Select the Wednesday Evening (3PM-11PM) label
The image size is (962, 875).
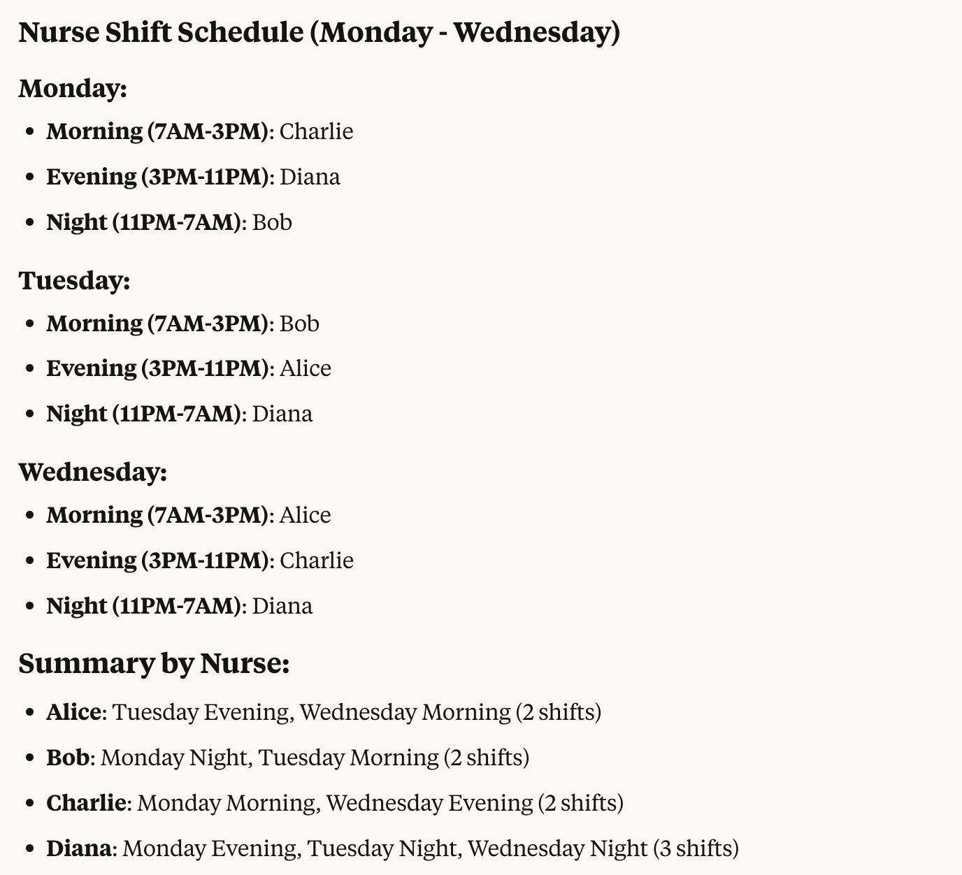tap(157, 561)
